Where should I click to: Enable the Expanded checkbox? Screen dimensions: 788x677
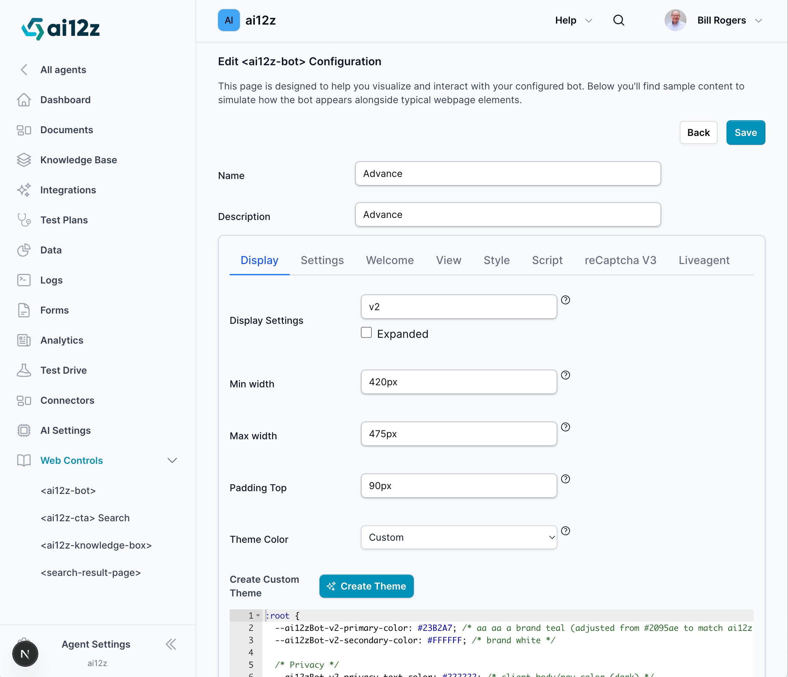366,332
